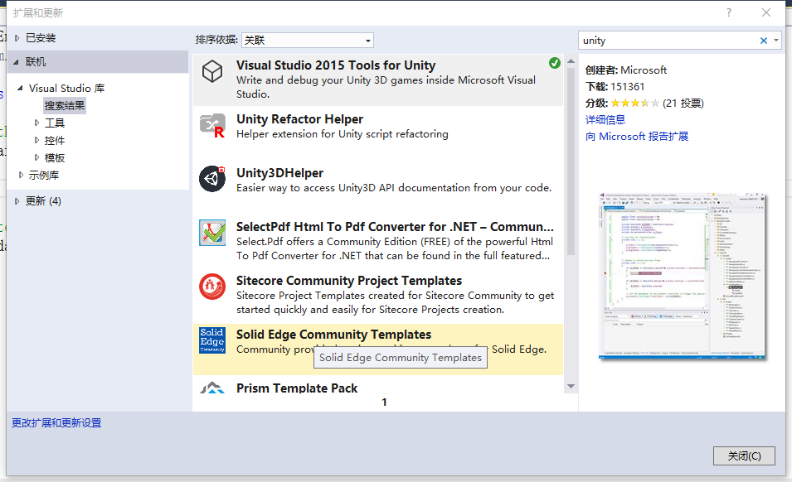Click the Sitecore Project Templates description text
This screenshot has height=482, width=792.
[395, 302]
